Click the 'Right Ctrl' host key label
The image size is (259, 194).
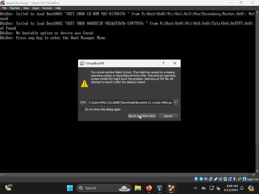(x=253, y=179)
